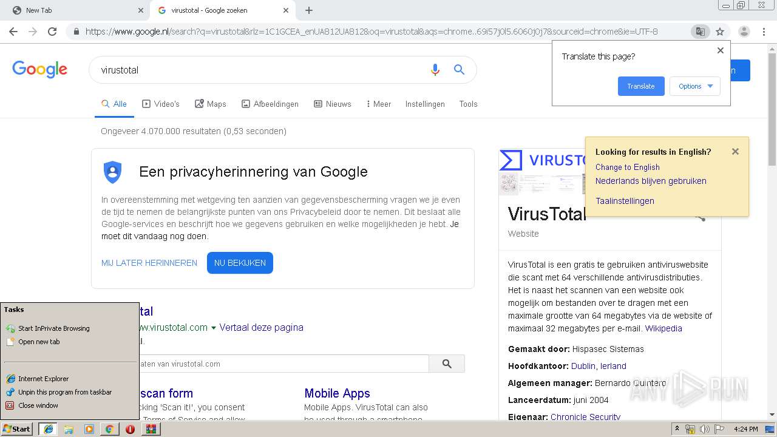Open the Windows Explorer folder taskbar icon
Viewport: 777px width, 437px height.
coord(69,429)
